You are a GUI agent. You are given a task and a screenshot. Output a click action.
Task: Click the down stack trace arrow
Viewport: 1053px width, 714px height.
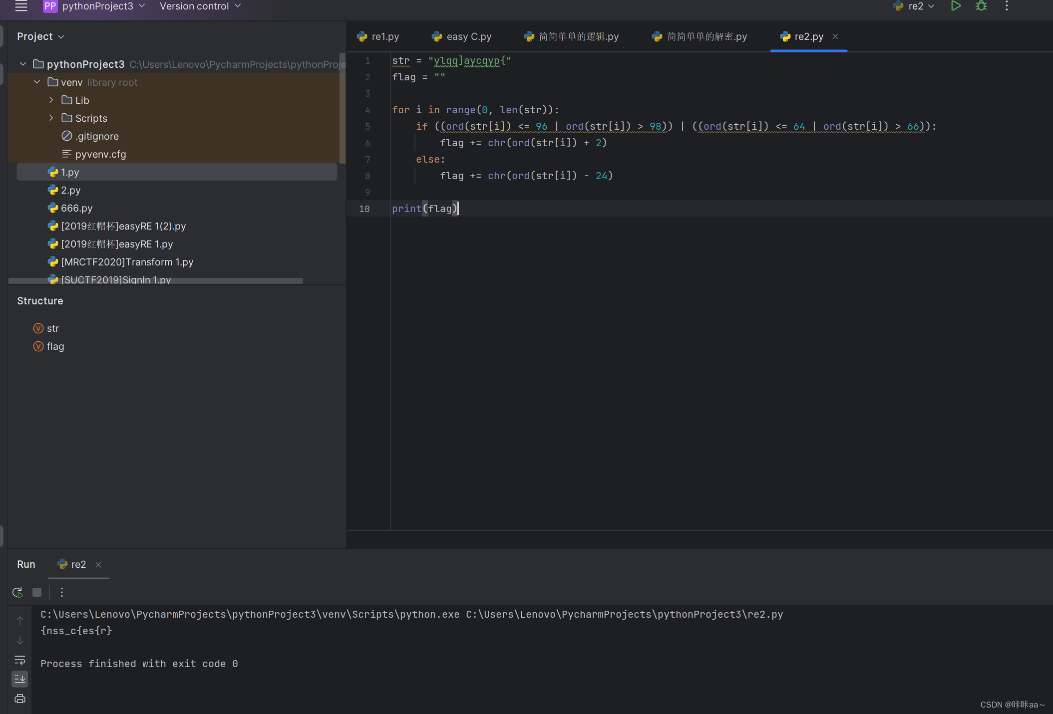pos(20,640)
